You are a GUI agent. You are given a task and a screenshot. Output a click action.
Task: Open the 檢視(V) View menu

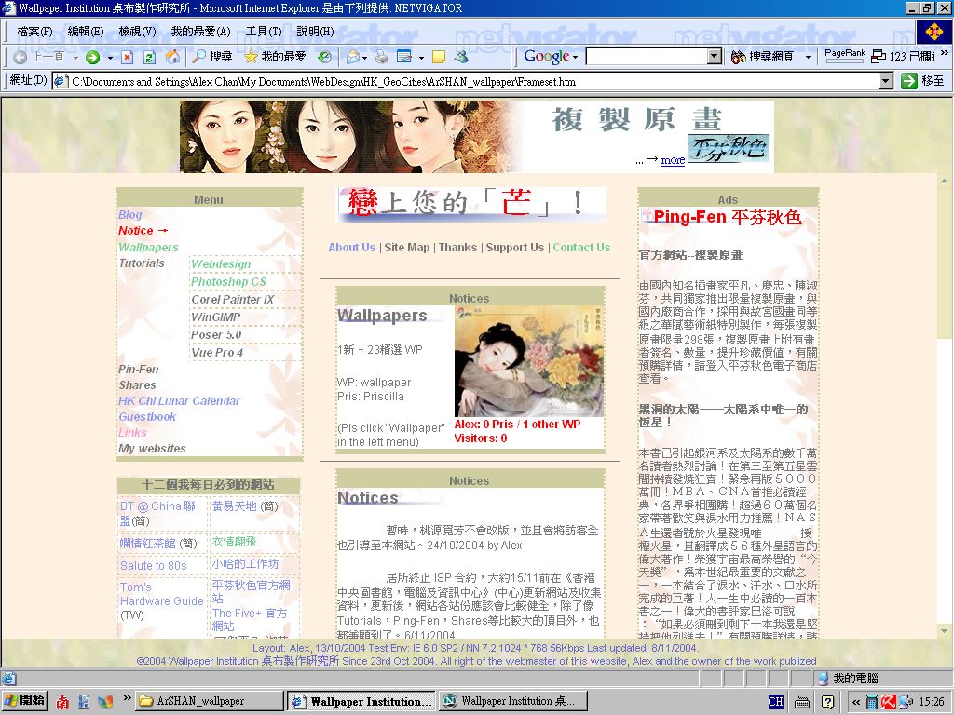(x=138, y=32)
